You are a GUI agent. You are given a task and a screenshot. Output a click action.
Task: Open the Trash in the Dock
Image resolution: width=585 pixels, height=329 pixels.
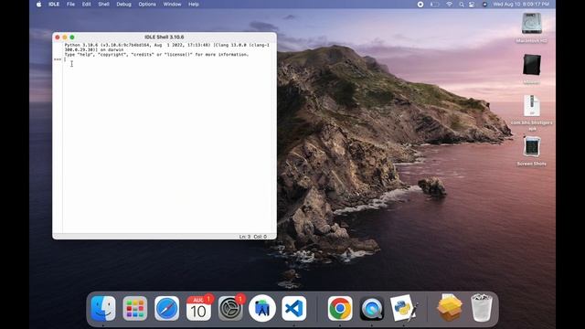tap(482, 309)
